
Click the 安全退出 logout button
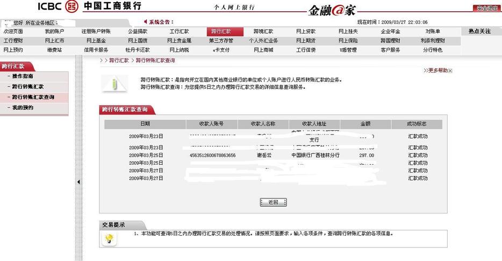point(486,8)
